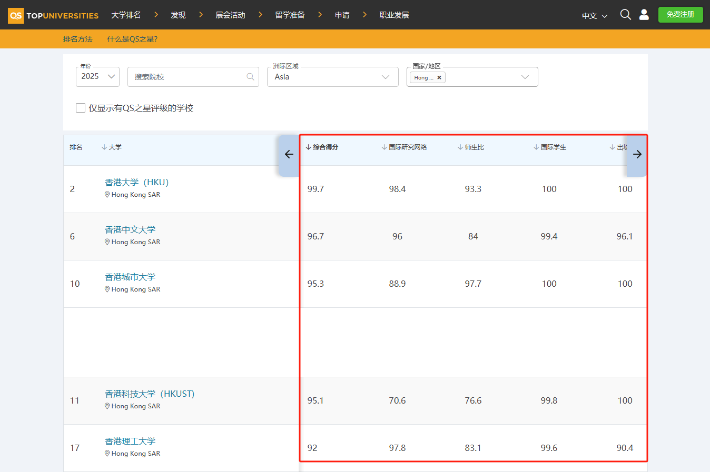Click the sort arrow beside 师生比

click(460, 147)
